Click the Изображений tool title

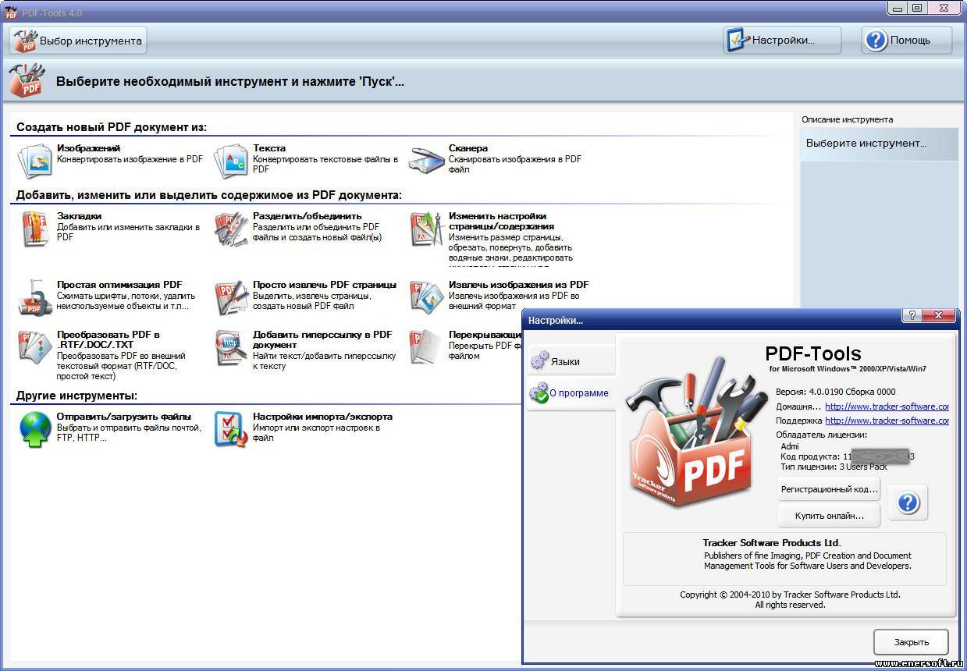[x=88, y=148]
